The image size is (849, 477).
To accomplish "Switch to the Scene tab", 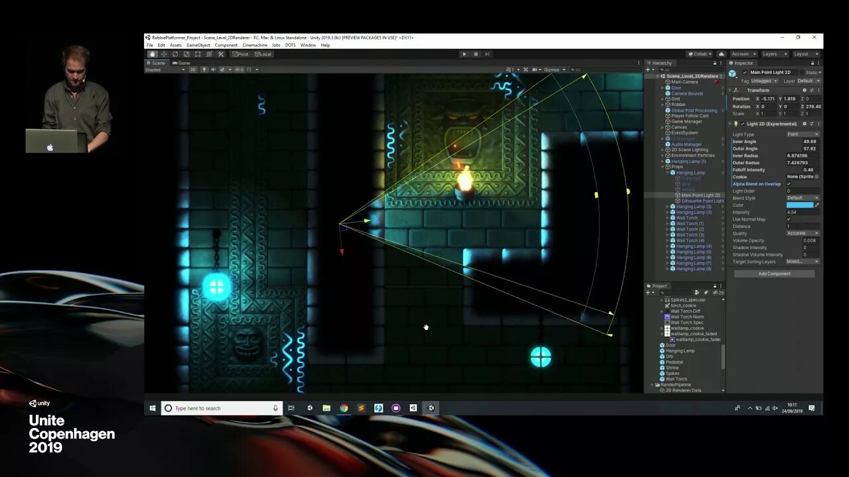I will (x=157, y=63).
